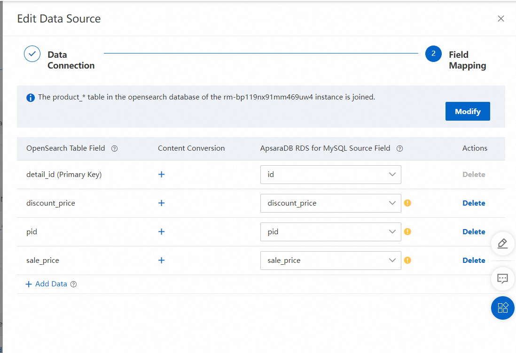Select the pid OpenSearch field text
516x353 pixels.
click(x=31, y=232)
